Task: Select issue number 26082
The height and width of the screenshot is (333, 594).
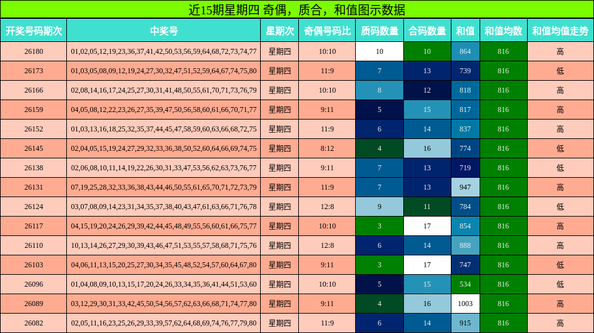Action: 33,323
